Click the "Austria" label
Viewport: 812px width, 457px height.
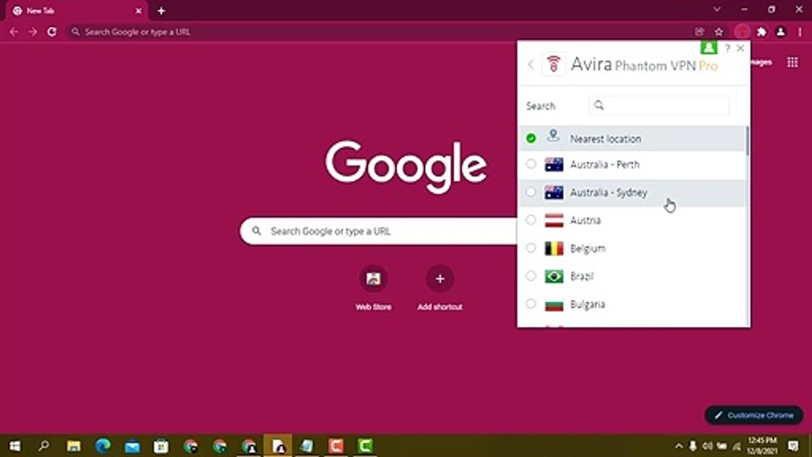click(x=585, y=220)
